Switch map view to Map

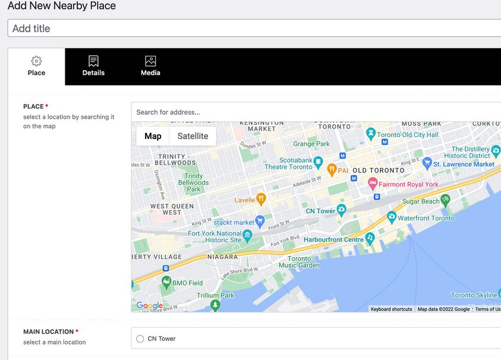click(153, 136)
